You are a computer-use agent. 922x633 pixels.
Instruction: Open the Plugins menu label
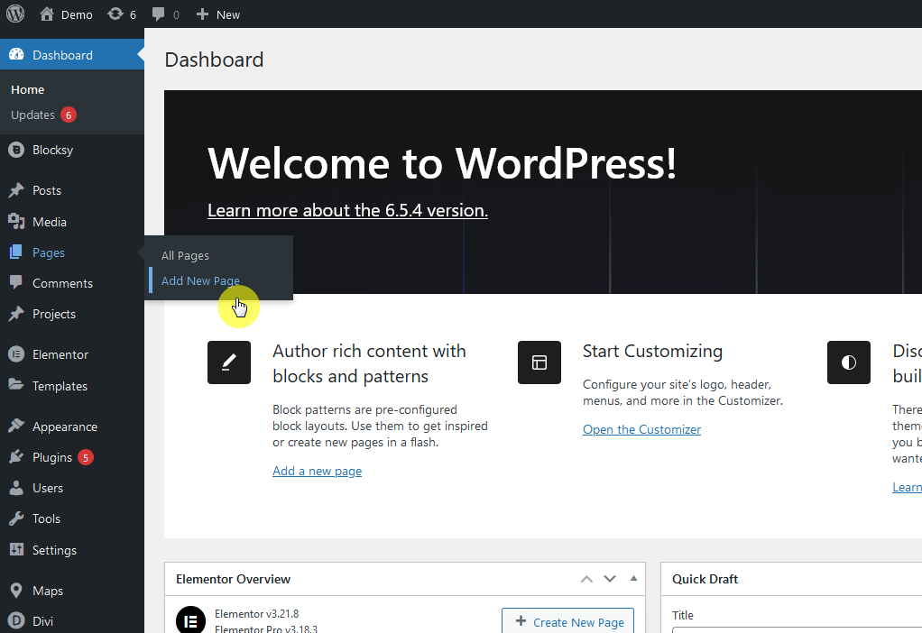point(52,457)
